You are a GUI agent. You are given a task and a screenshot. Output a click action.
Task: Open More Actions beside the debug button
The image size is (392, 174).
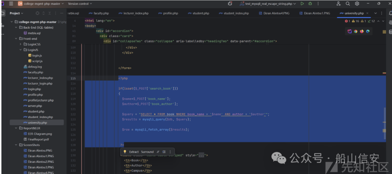pos(318,4)
